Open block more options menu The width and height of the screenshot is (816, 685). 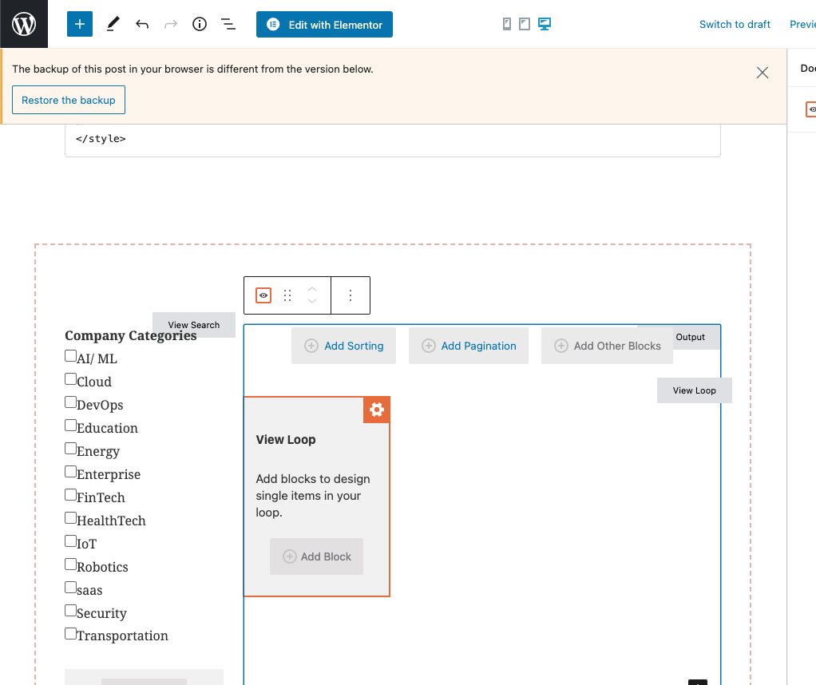tap(351, 295)
